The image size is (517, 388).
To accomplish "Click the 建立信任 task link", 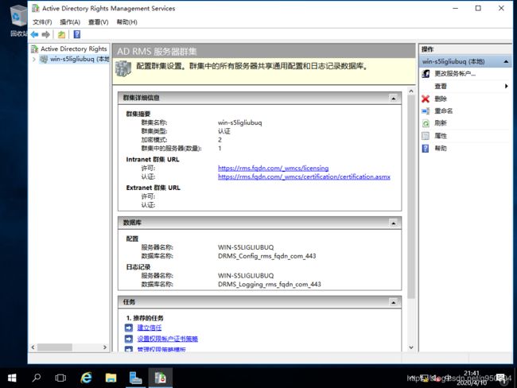I will pyautogui.click(x=150, y=328).
